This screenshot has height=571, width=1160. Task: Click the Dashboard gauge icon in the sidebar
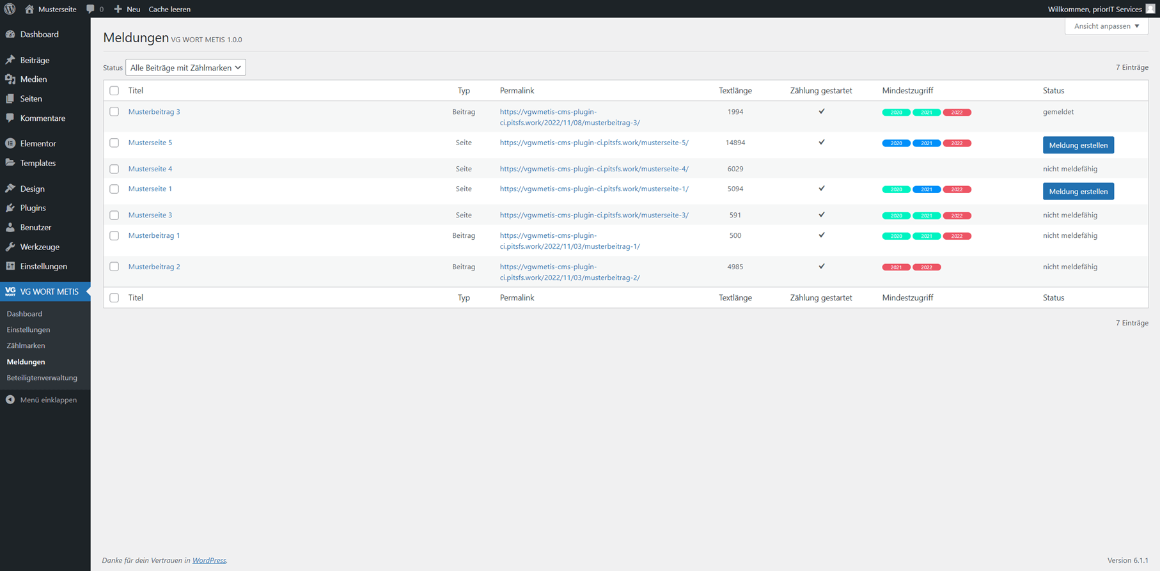point(10,35)
